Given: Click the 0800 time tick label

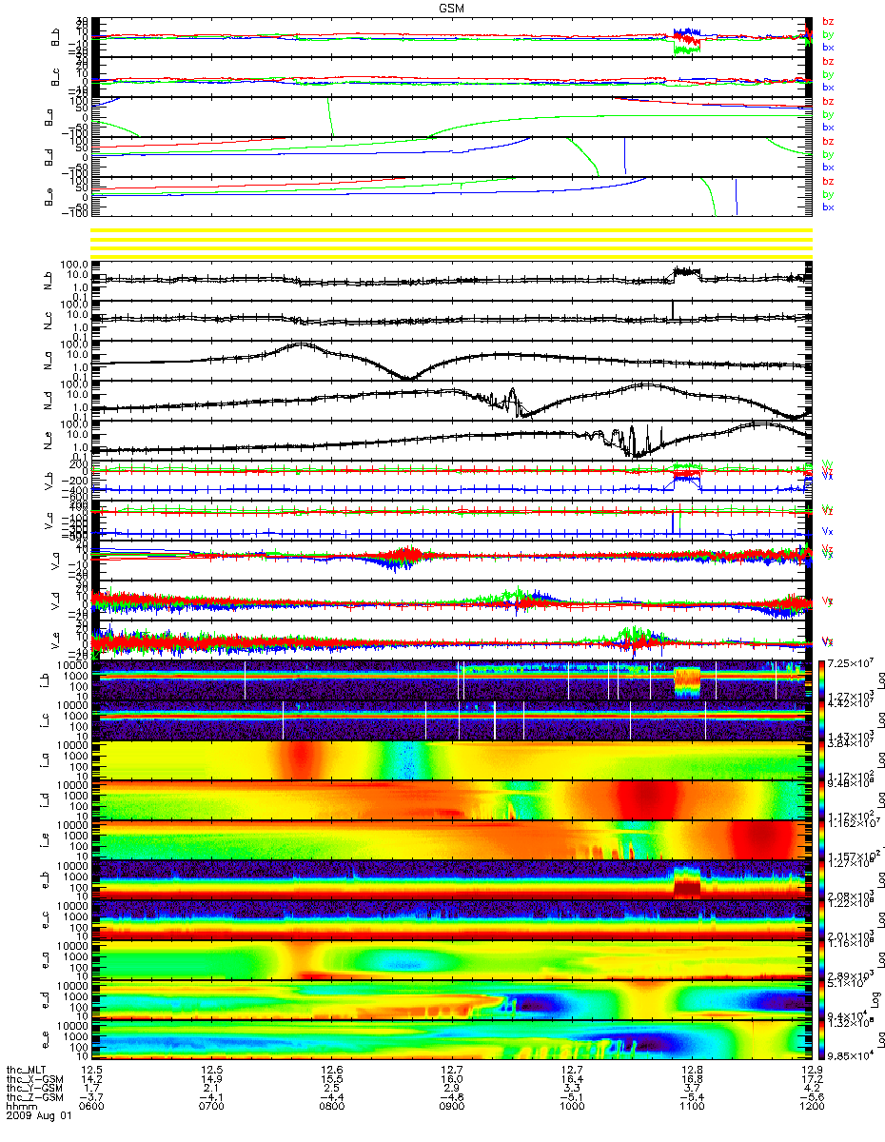Looking at the screenshot, I should pyautogui.click(x=331, y=1108).
